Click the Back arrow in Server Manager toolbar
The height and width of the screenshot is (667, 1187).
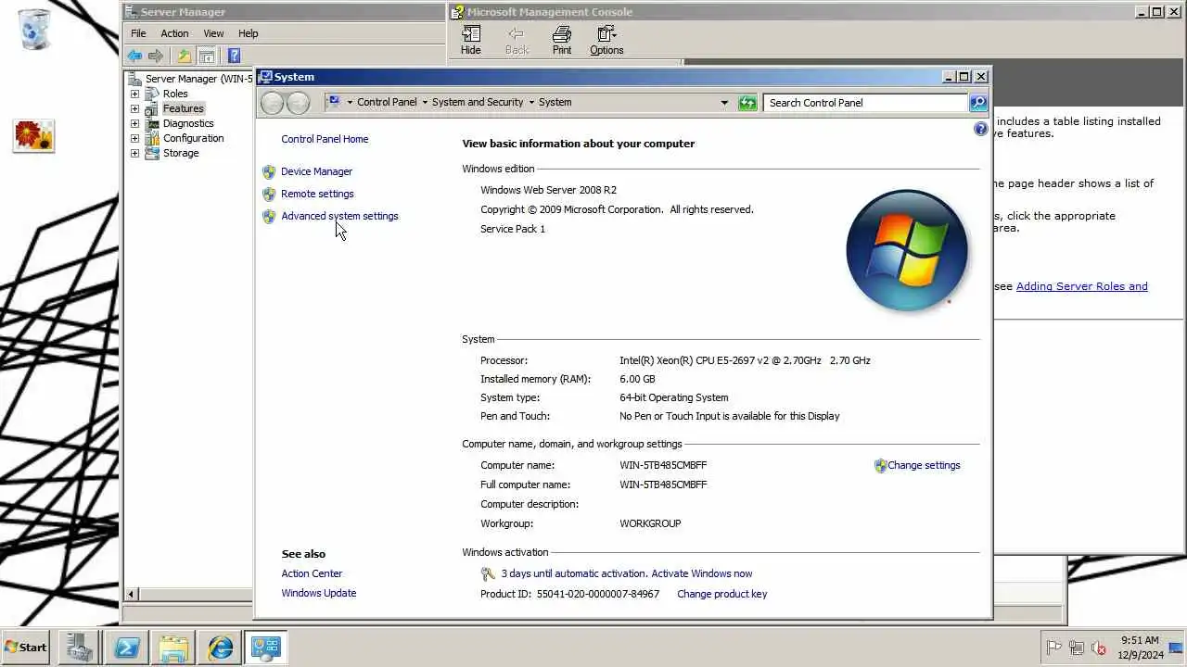pyautogui.click(x=135, y=56)
